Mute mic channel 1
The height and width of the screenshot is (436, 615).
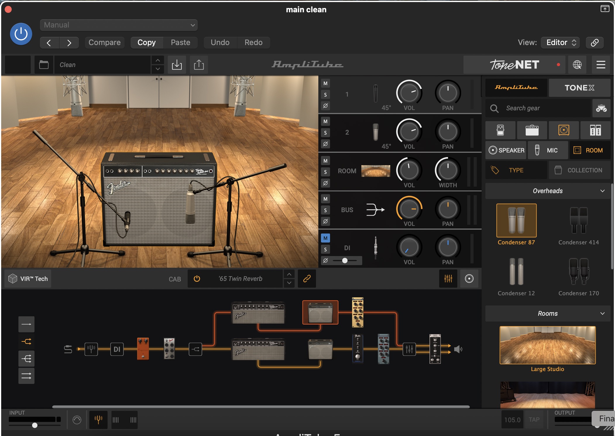tap(325, 83)
